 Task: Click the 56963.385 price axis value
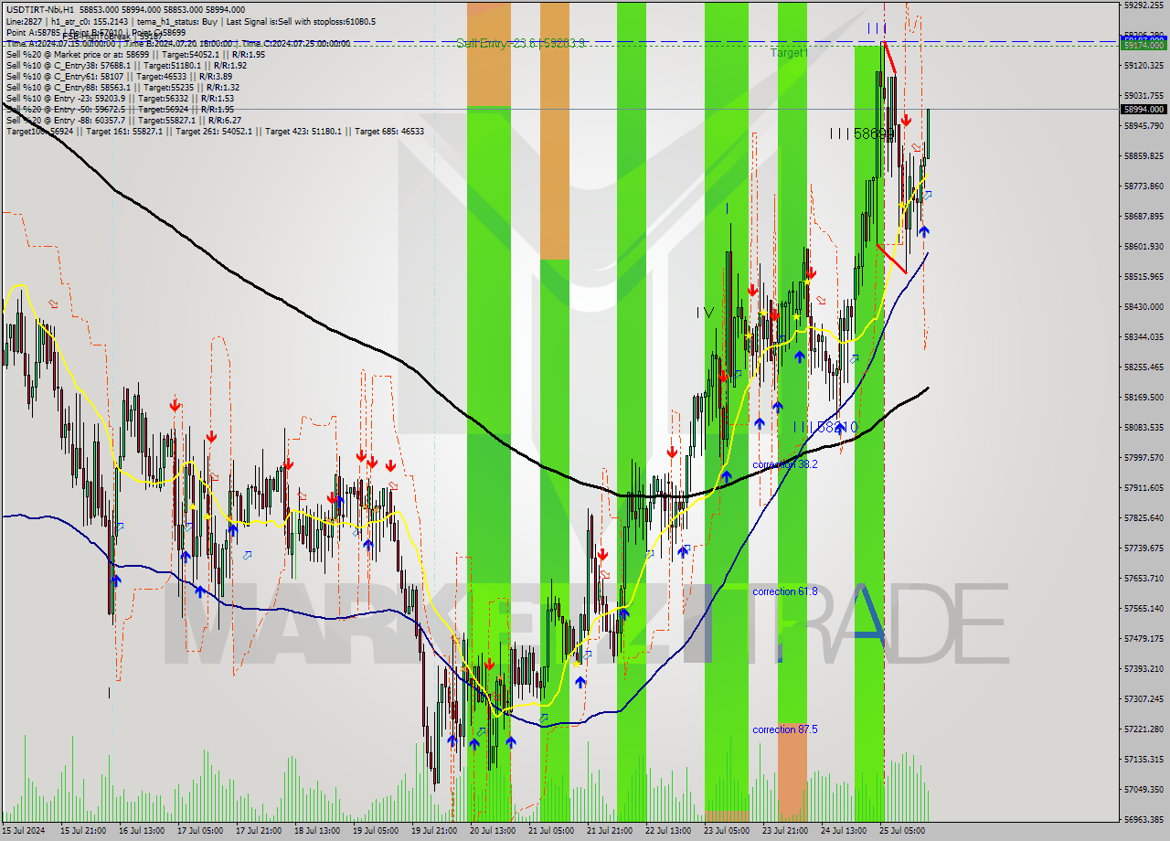(x=1143, y=820)
